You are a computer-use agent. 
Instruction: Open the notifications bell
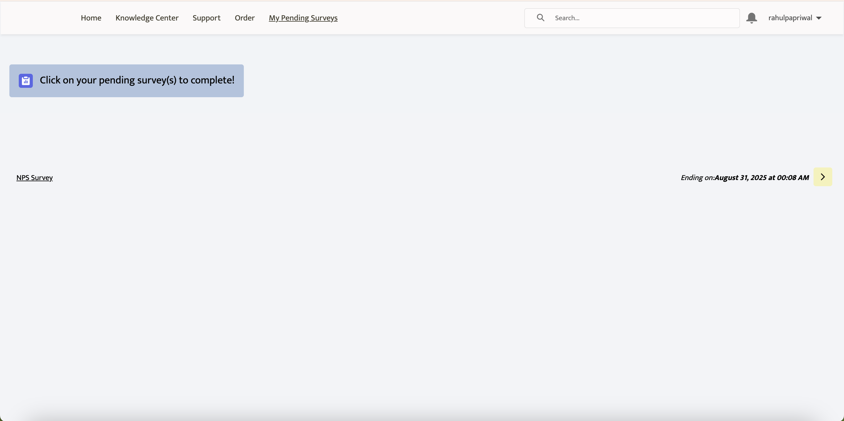752,18
